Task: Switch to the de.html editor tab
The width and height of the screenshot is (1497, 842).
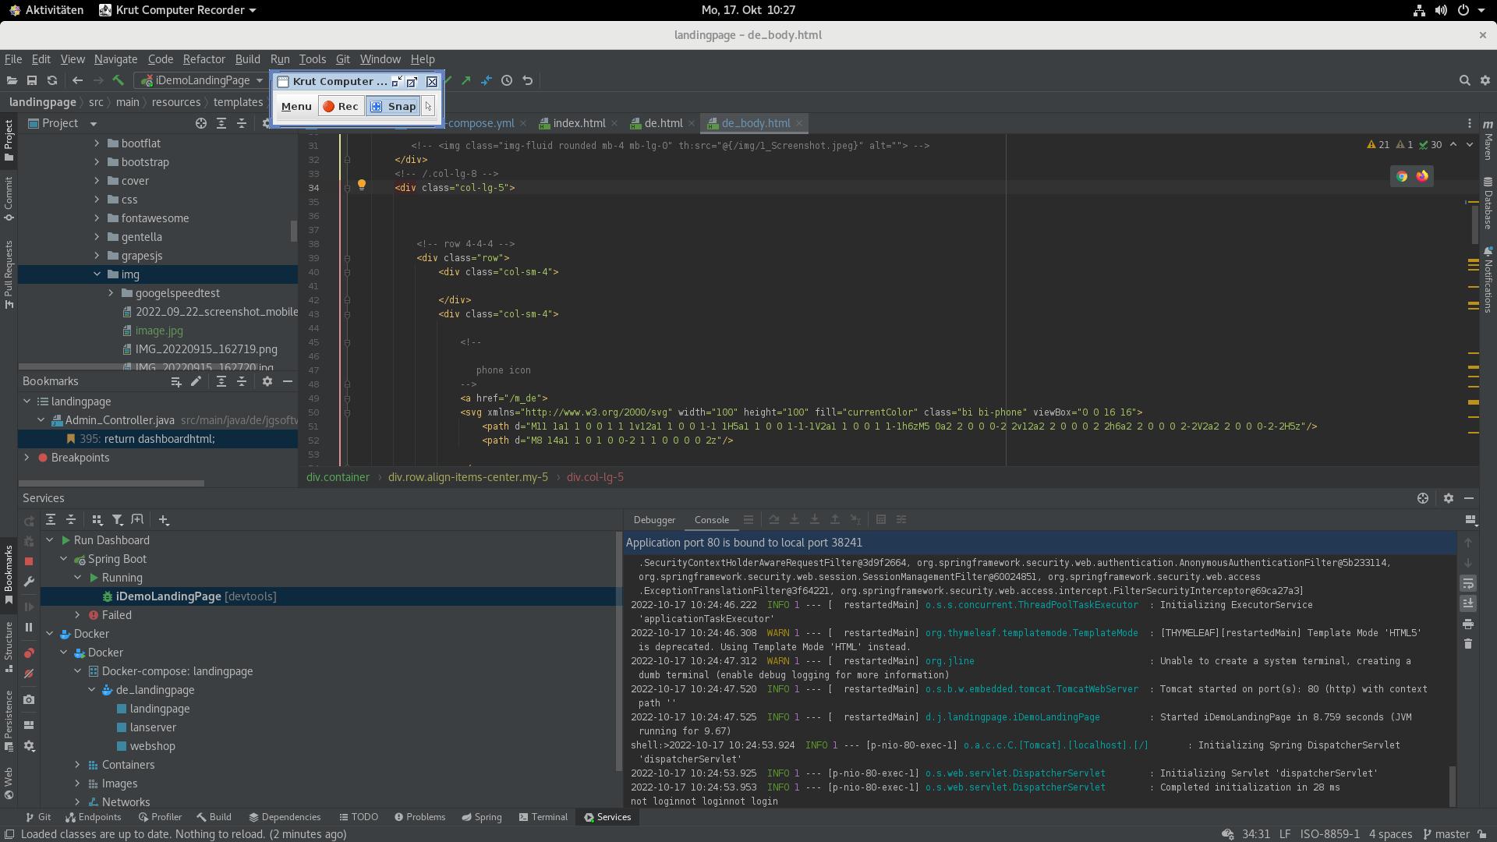Action: point(663,123)
